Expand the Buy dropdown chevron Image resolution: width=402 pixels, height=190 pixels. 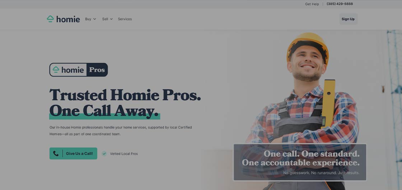95,19
